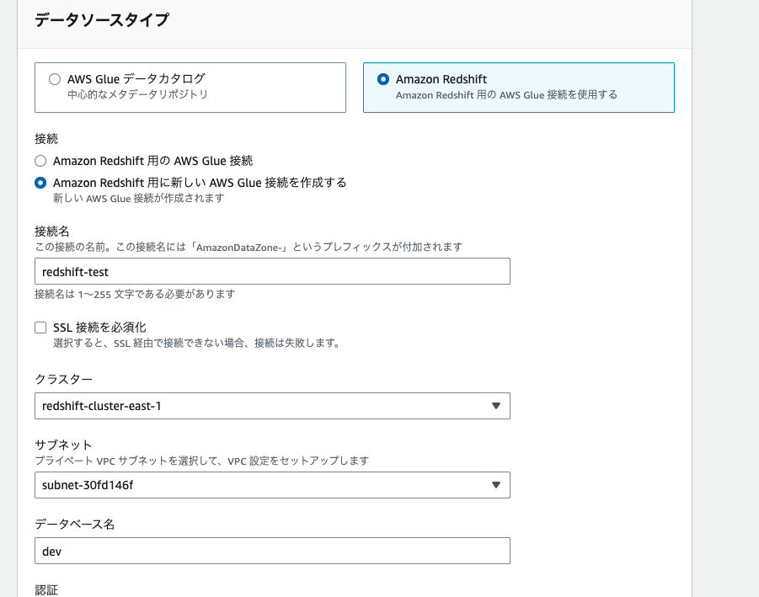Open the サブネット dropdown
The image size is (759, 597).
pos(271,485)
